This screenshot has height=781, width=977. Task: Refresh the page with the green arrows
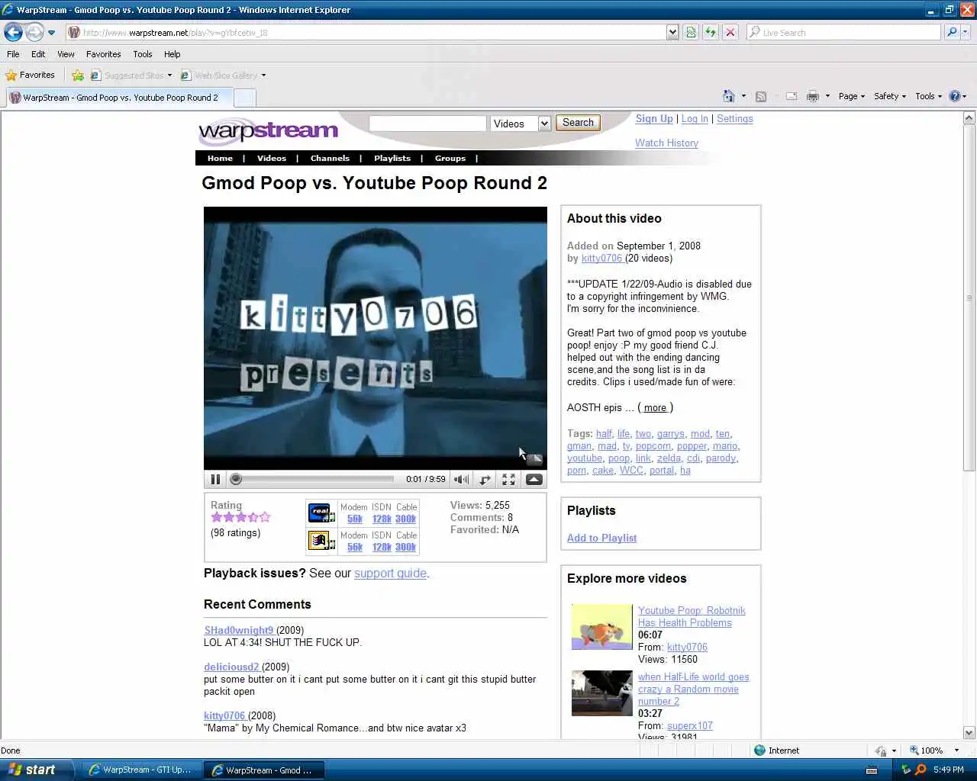point(711,32)
